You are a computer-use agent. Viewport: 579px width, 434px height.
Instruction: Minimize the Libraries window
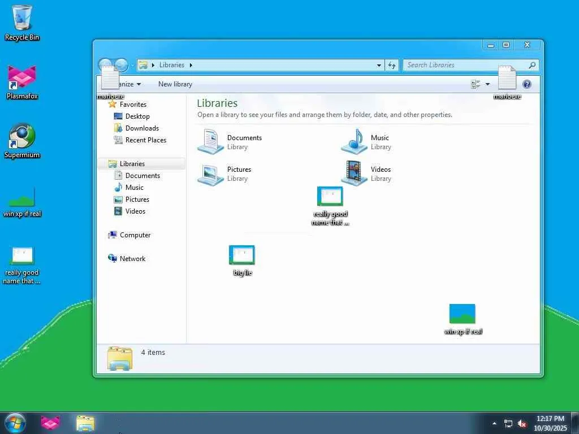point(491,45)
